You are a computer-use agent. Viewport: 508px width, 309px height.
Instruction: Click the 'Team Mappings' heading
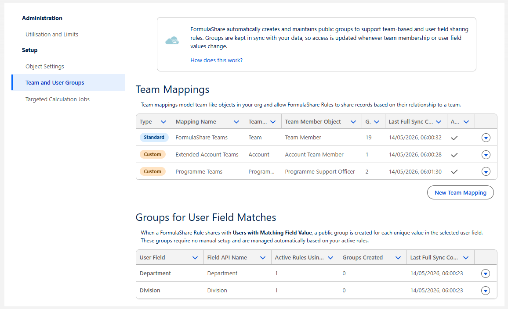(172, 89)
